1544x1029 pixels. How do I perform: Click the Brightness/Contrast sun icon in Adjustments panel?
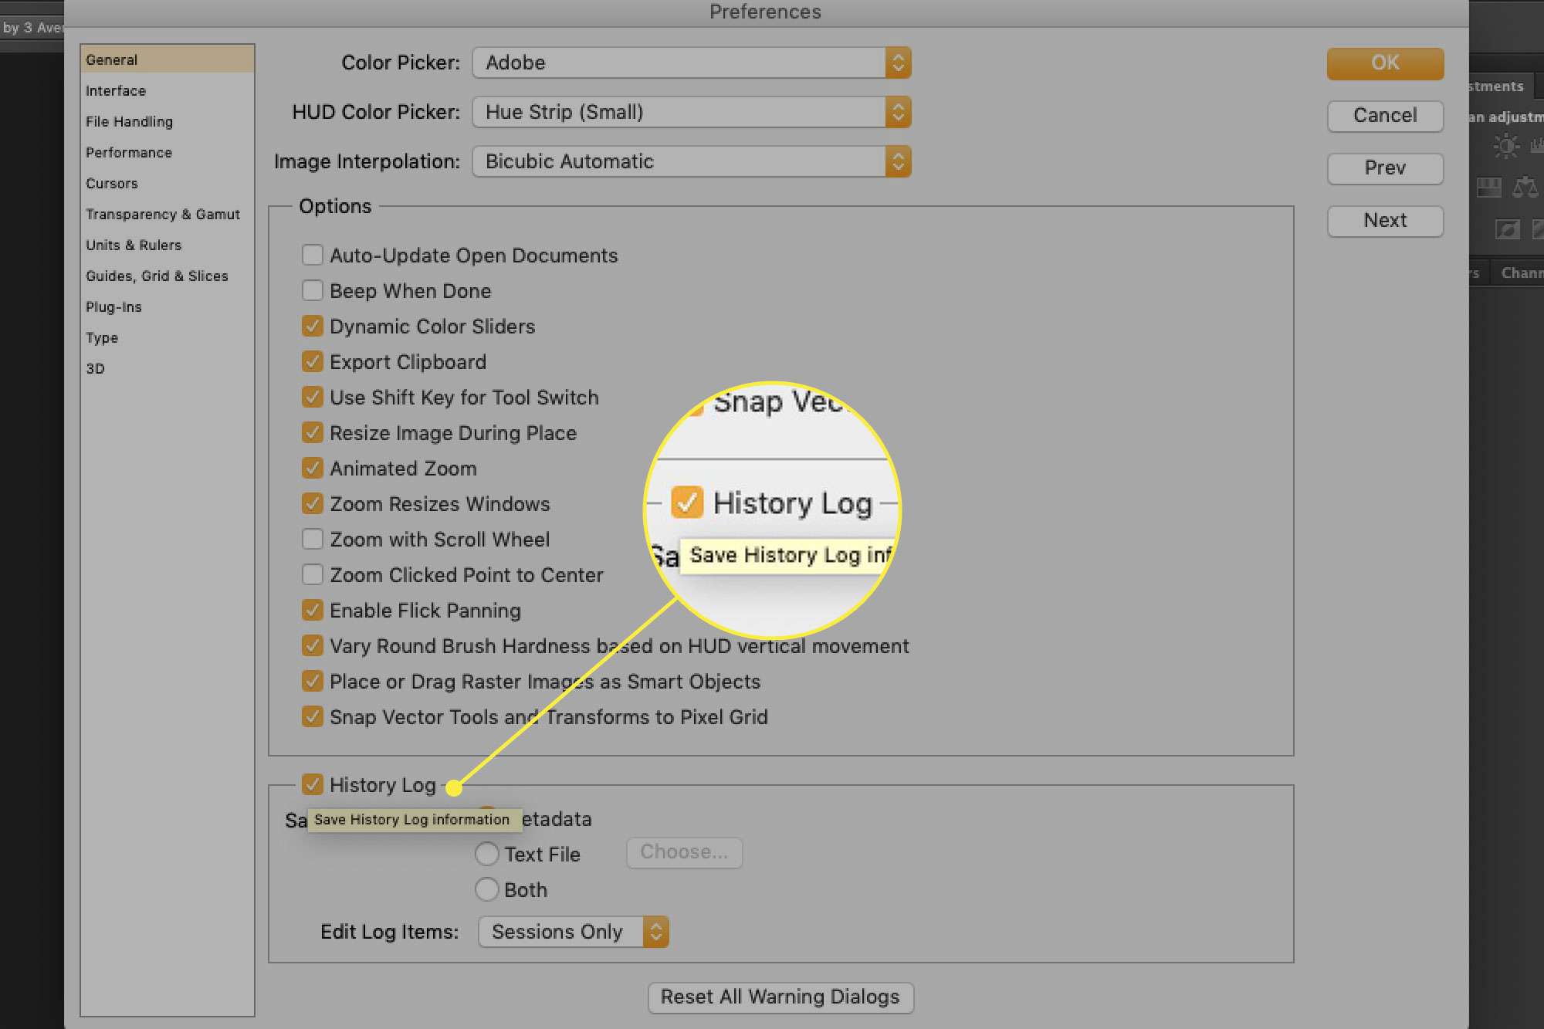1505,146
